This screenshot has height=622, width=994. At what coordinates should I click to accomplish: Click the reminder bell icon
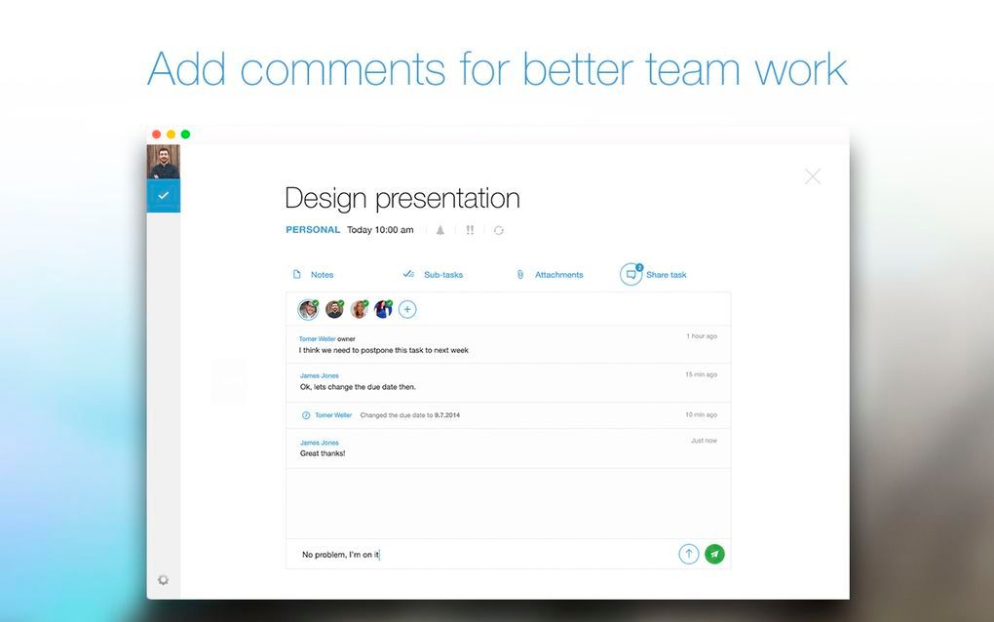[440, 230]
